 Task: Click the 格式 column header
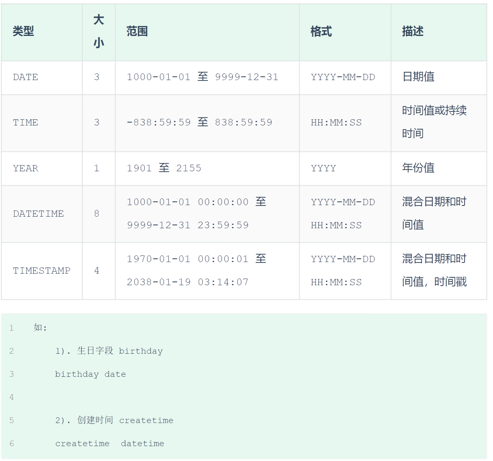(321, 31)
